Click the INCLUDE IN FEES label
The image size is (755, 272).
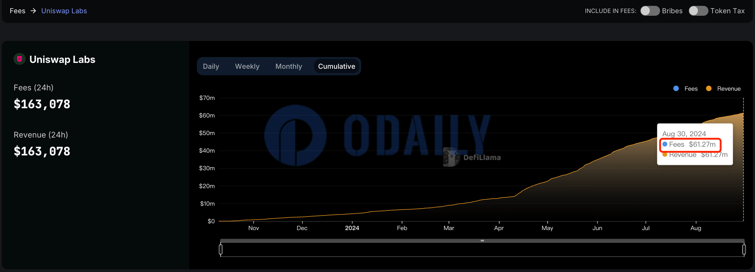click(x=610, y=11)
